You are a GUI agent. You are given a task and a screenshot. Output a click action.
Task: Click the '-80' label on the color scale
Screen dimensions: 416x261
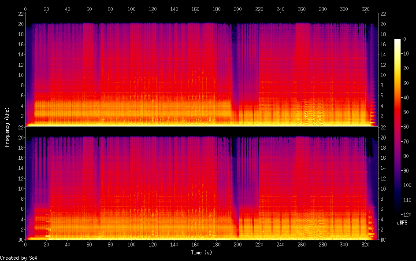coord(405,156)
